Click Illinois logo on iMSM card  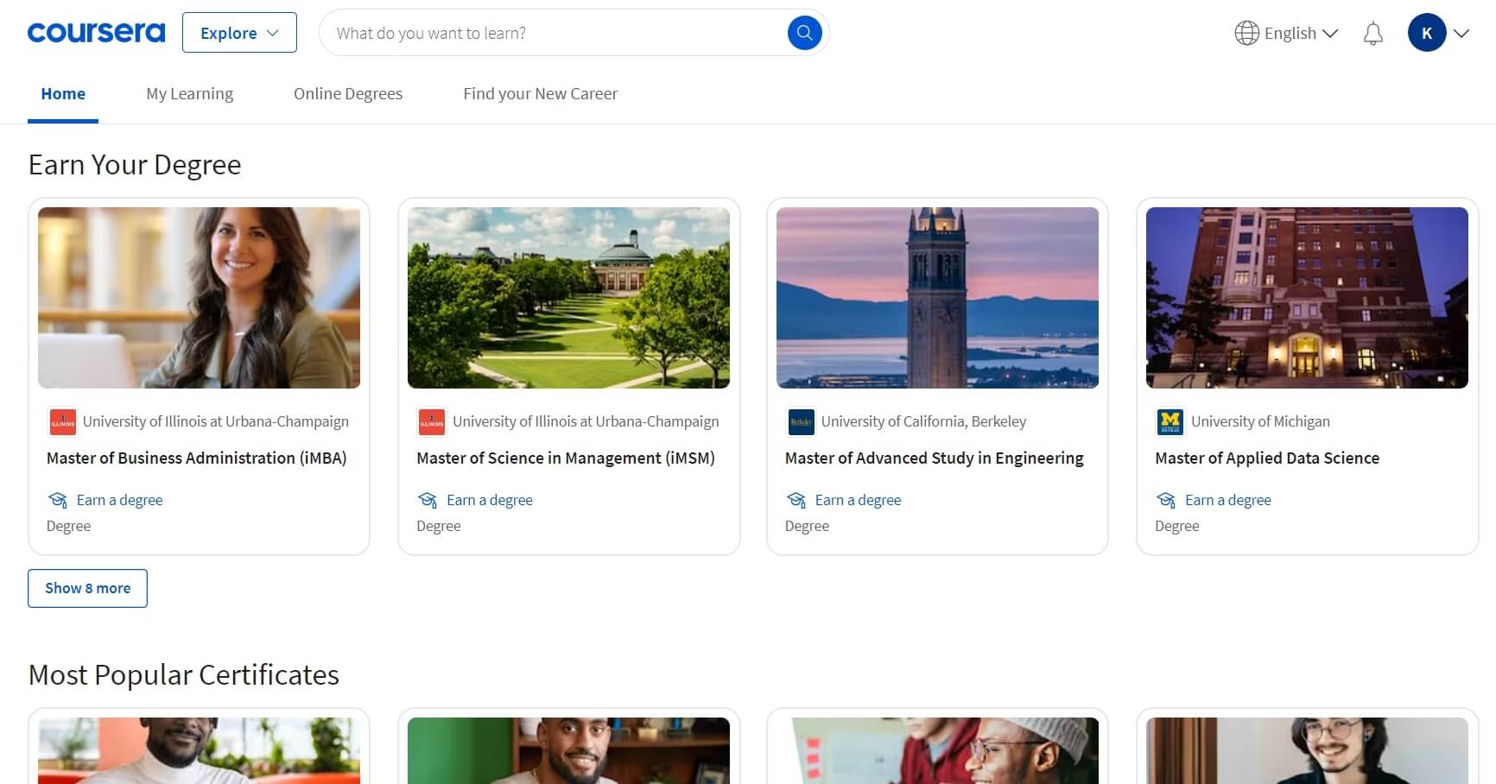(432, 422)
